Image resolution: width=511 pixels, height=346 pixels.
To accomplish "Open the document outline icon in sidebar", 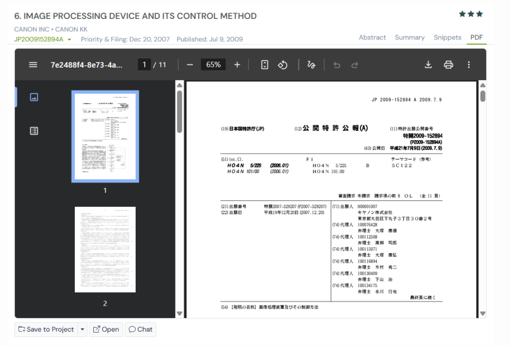I will point(33,131).
